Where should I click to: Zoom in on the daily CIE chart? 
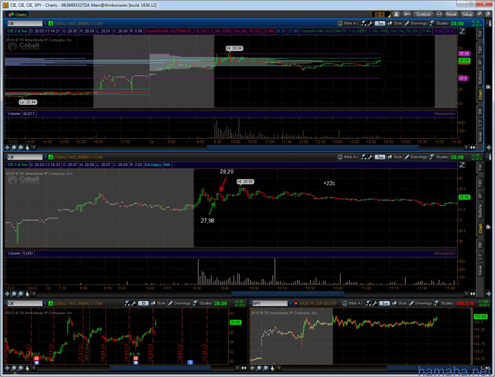(14, 368)
